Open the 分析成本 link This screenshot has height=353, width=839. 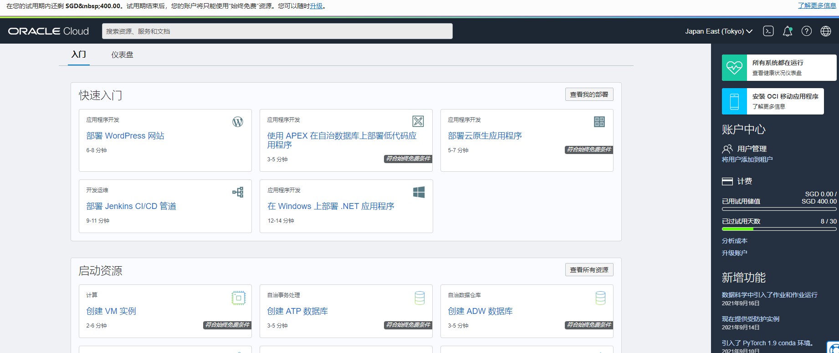point(735,241)
